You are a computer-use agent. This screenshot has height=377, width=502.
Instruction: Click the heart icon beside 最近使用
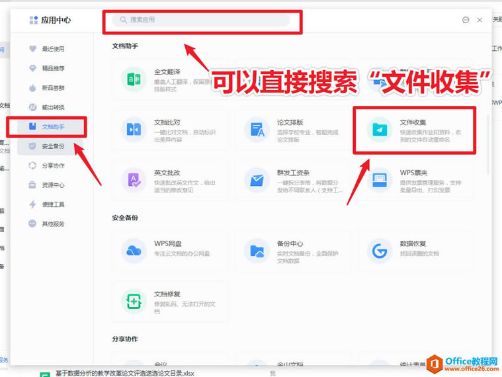tap(32, 49)
